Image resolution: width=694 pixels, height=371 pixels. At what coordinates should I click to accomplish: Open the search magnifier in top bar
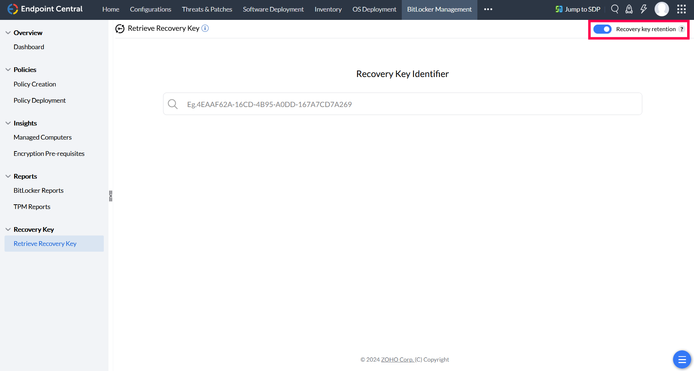[x=614, y=9]
